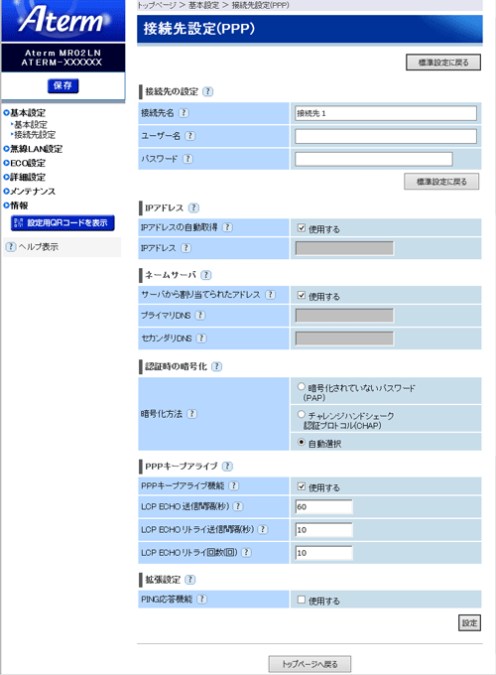Click ヘルプ表示 link in sidebar
This screenshot has width=496, height=675.
[38, 246]
